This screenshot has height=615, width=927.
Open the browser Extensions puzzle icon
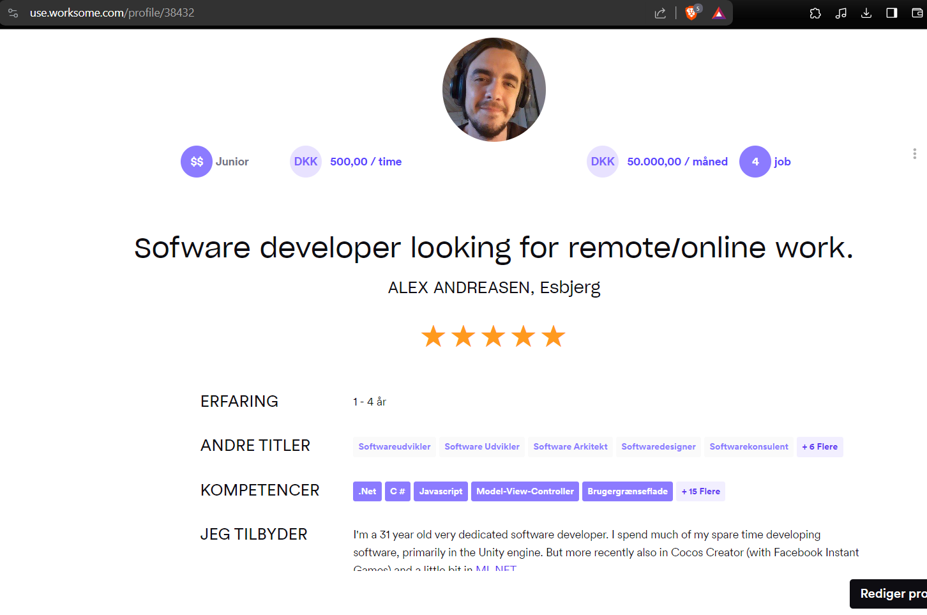point(815,12)
